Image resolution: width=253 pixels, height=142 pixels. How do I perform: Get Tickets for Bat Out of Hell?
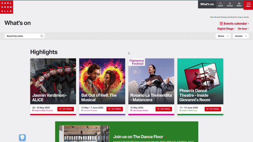point(115,109)
